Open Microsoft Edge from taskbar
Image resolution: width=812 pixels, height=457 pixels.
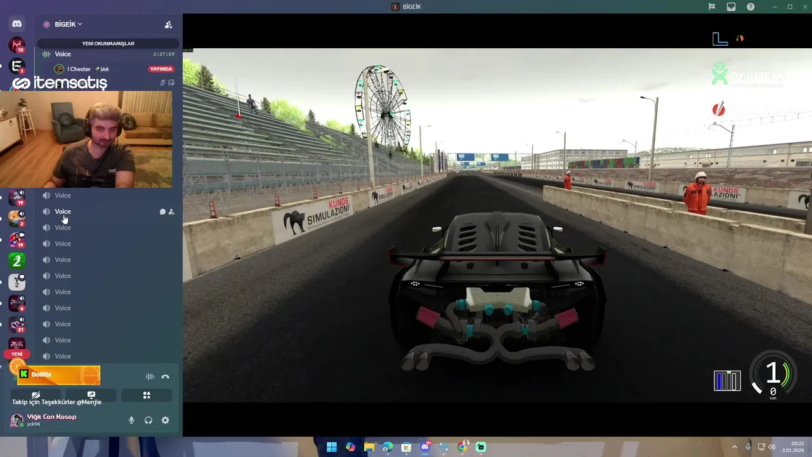click(388, 447)
